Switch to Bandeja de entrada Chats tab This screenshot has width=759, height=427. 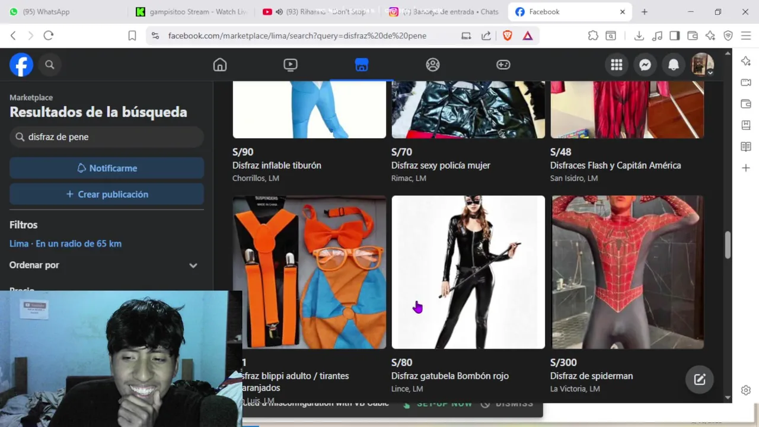tap(445, 12)
